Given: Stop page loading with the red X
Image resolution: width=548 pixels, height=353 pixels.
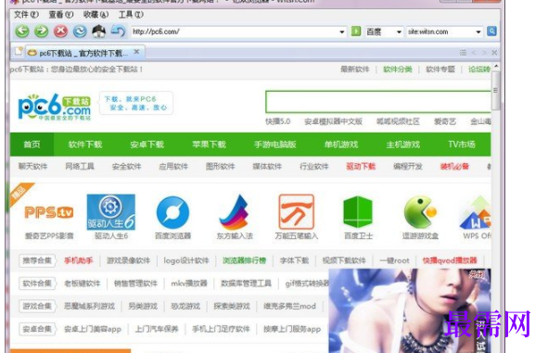Looking at the screenshot, I should 60,32.
